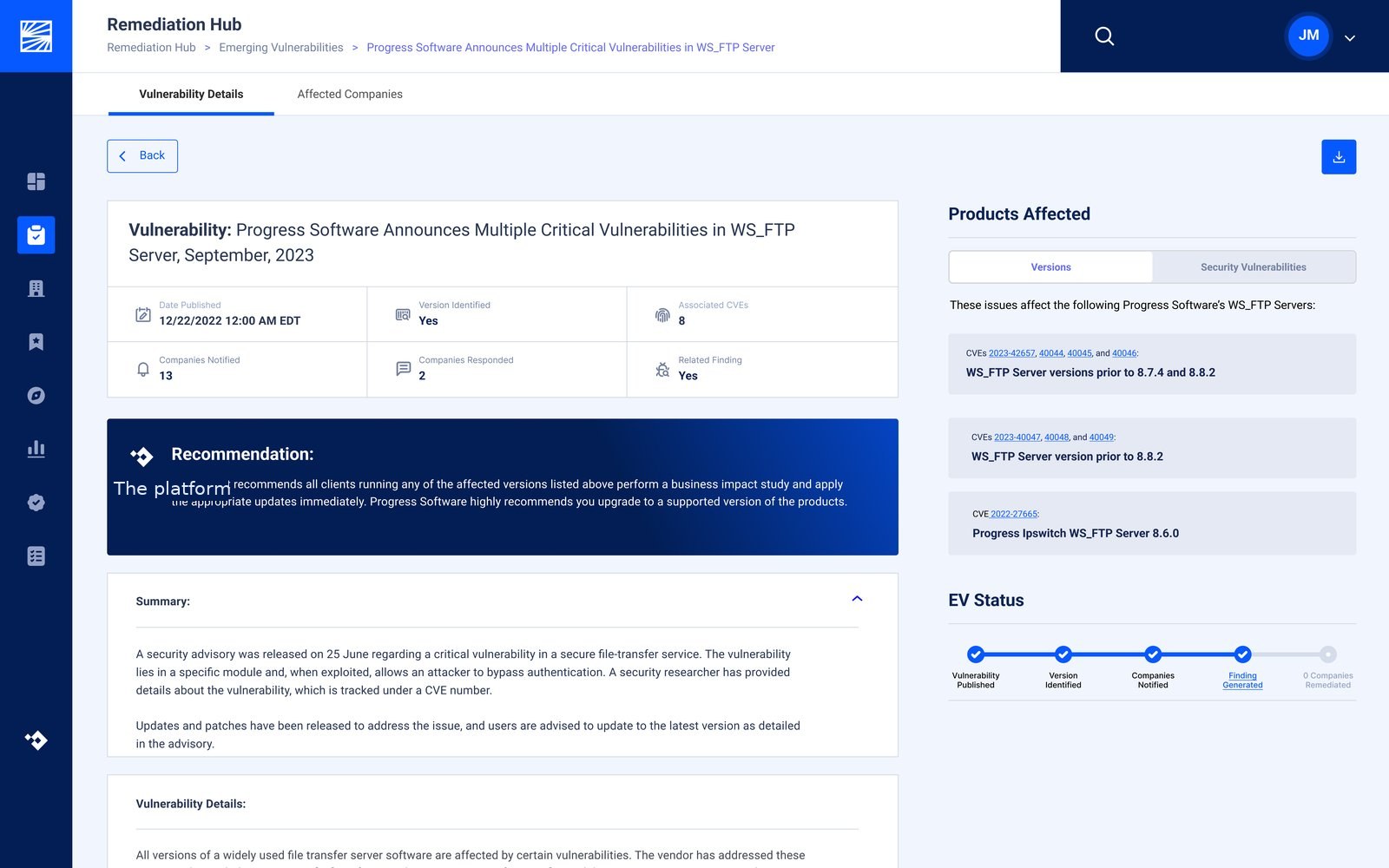Click the 'Vulnerability Details:' section heading
The width and height of the screenshot is (1389, 868).
pos(191,804)
